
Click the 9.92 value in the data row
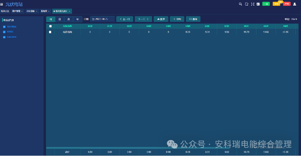click(x=227, y=32)
